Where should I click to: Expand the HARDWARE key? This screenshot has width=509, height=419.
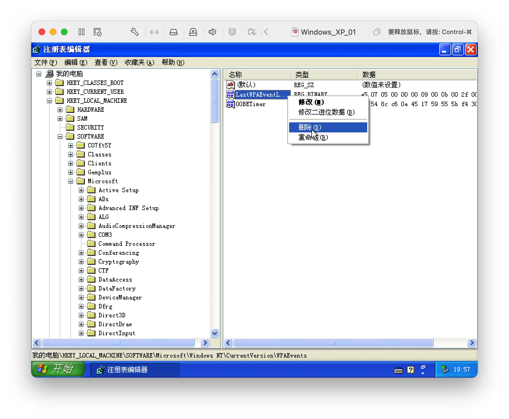(x=60, y=110)
